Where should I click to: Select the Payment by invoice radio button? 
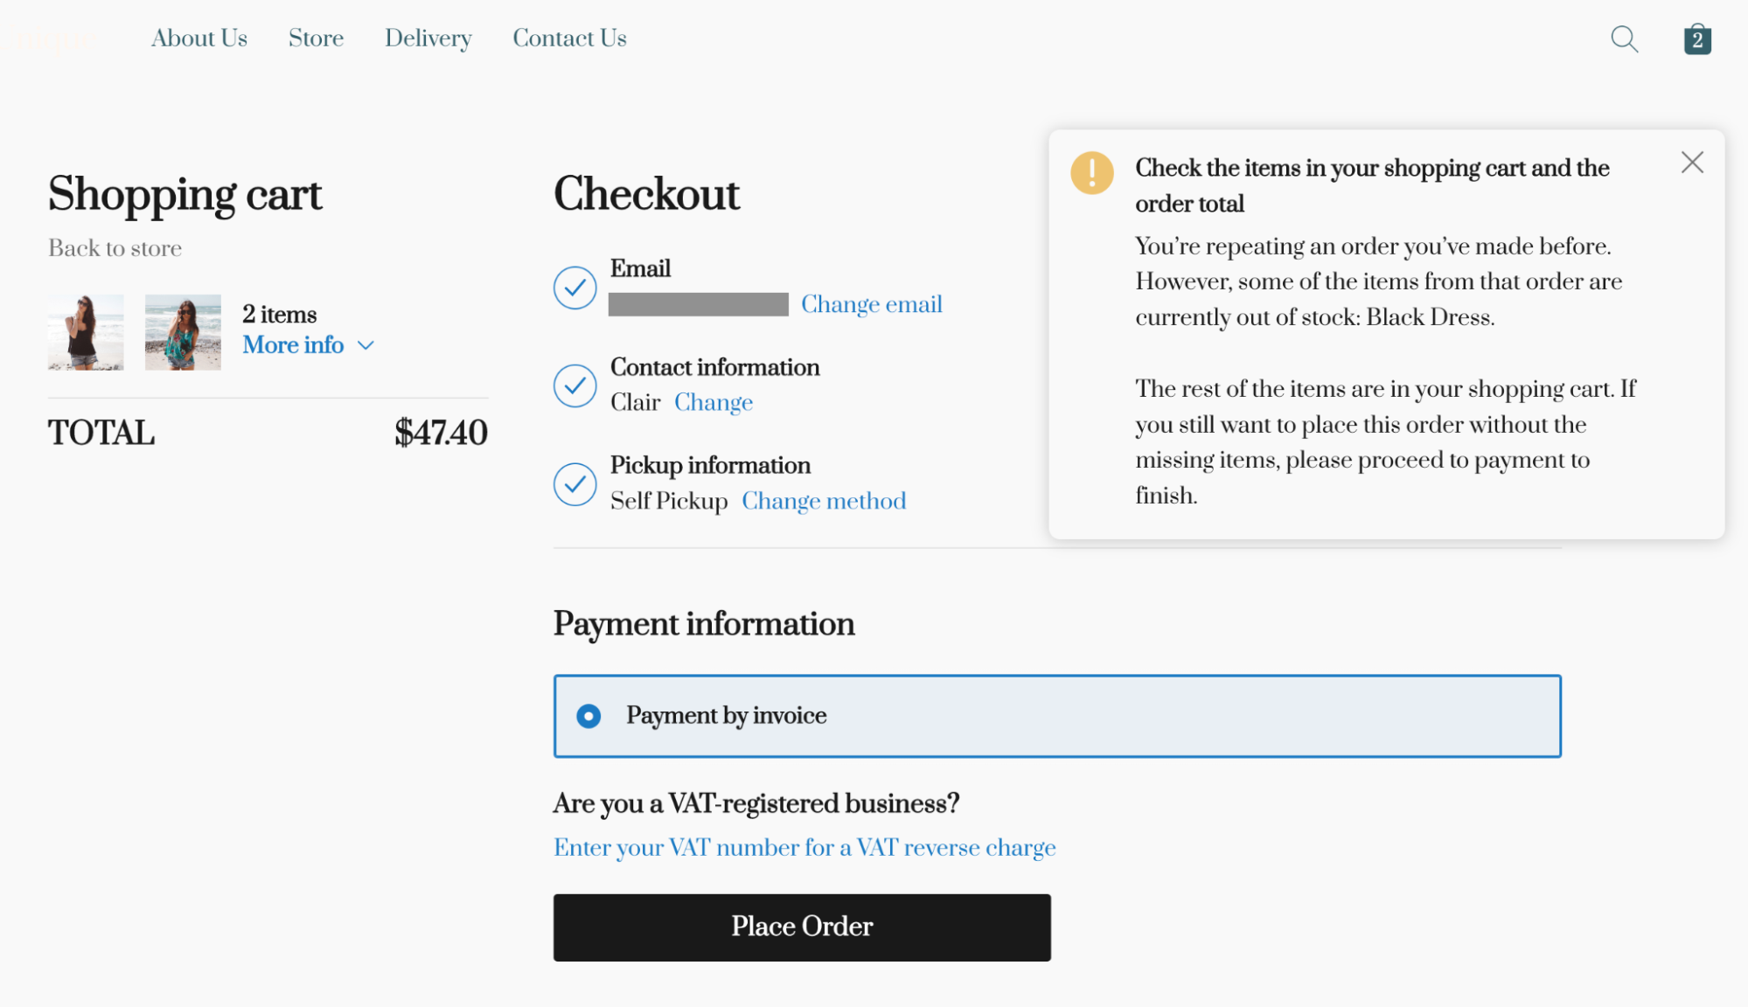pos(588,715)
